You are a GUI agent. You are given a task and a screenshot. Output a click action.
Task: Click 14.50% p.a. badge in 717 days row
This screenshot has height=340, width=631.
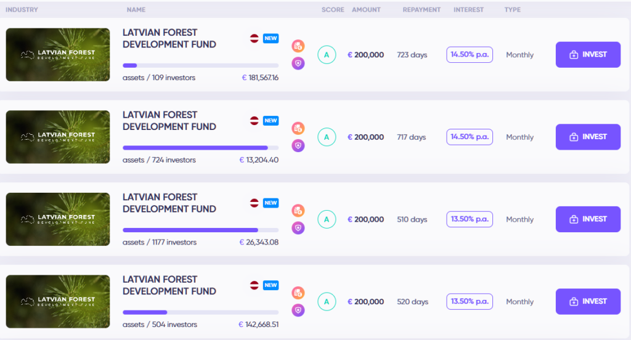coord(470,137)
